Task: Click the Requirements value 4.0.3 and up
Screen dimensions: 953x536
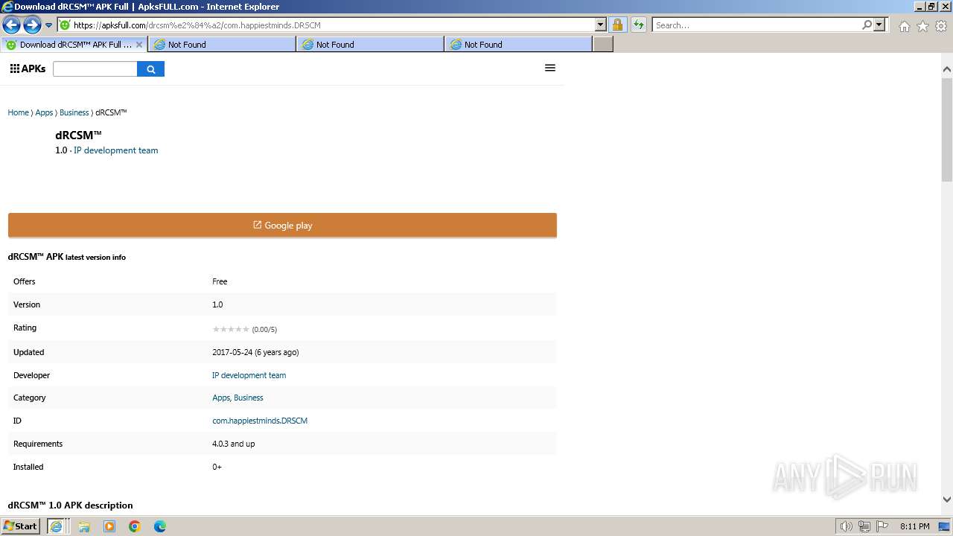Action: click(x=233, y=444)
